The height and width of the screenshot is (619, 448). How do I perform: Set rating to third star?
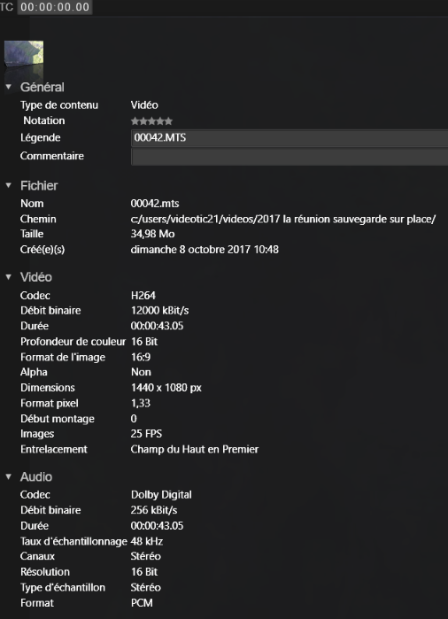tap(151, 121)
